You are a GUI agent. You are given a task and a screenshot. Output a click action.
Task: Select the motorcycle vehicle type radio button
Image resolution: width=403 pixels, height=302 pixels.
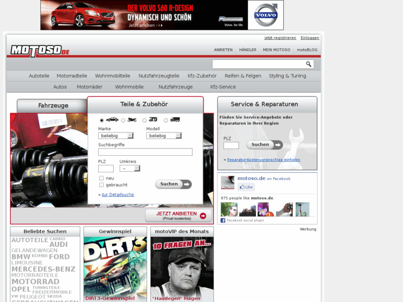tap(123, 120)
